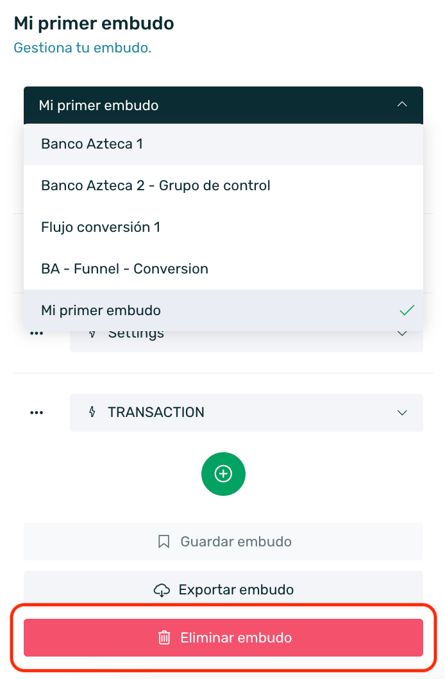The width and height of the screenshot is (445, 679).
Task: Open three-dots menu beside Settings step
Action: (x=37, y=334)
